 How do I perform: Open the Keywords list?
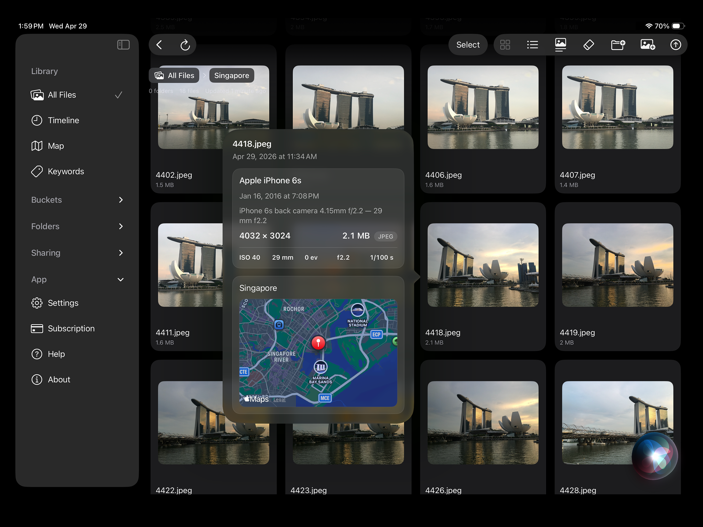(77, 172)
